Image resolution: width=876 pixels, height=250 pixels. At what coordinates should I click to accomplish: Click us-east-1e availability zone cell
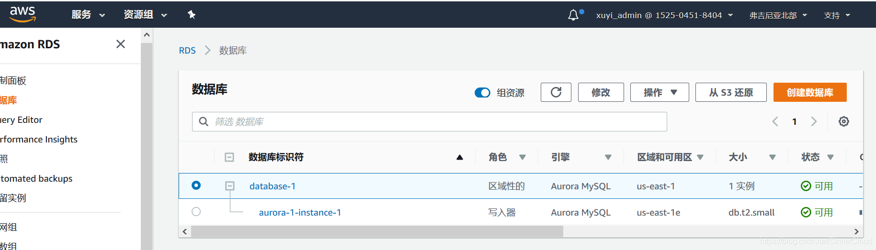coord(659,212)
